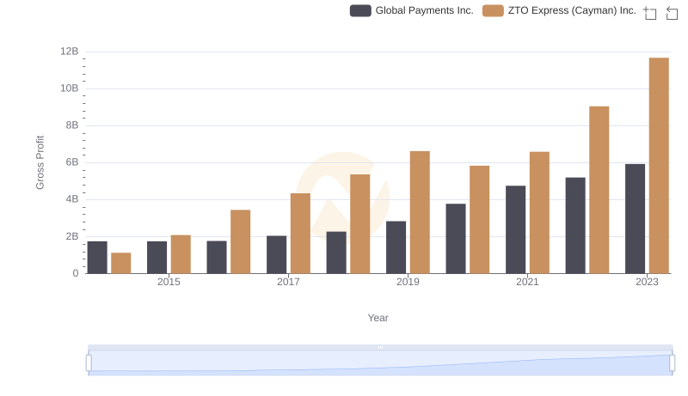This screenshot has width=688, height=396.
Task: Select the ZTO Express 2014 bar
Action: (121, 263)
